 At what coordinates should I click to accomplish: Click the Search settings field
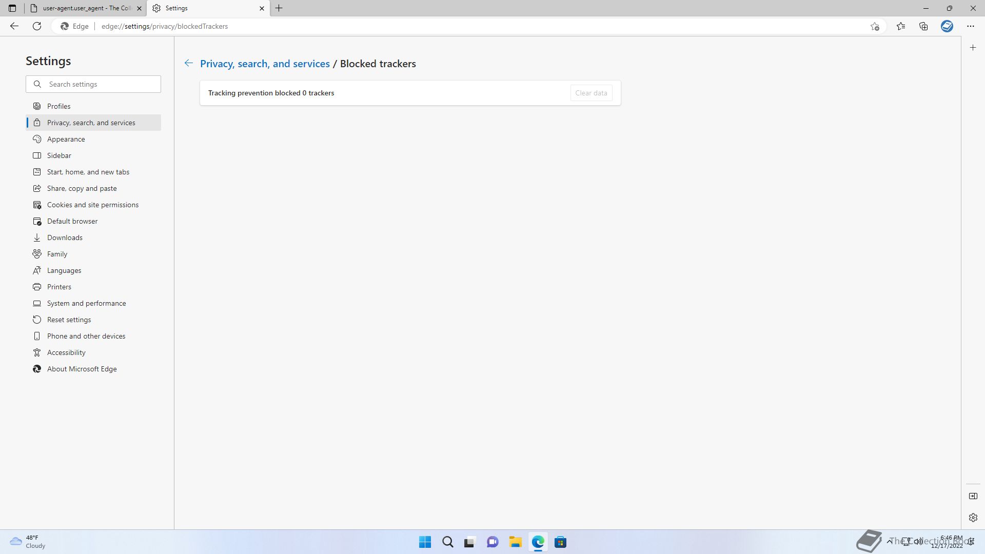coord(93,84)
